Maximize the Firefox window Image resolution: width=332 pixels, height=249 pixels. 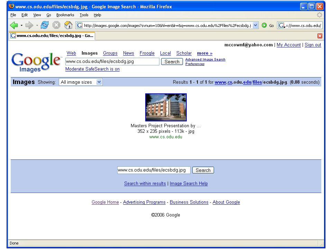[x=312, y=7]
